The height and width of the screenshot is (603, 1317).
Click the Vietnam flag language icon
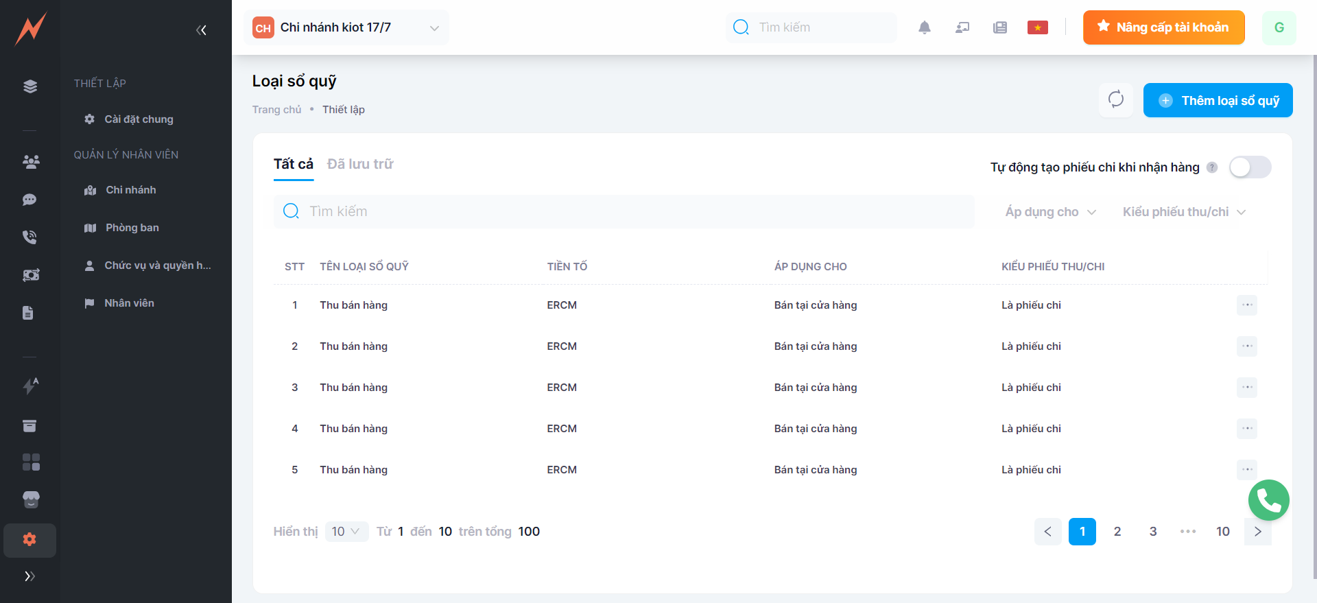tap(1037, 27)
